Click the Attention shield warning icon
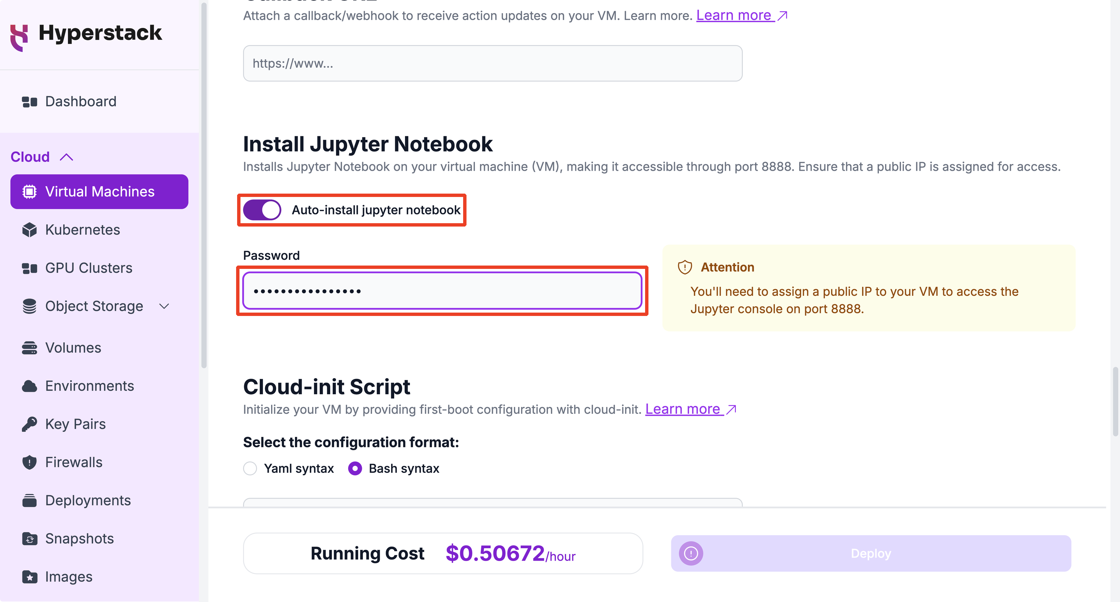This screenshot has width=1120, height=602. coord(685,267)
